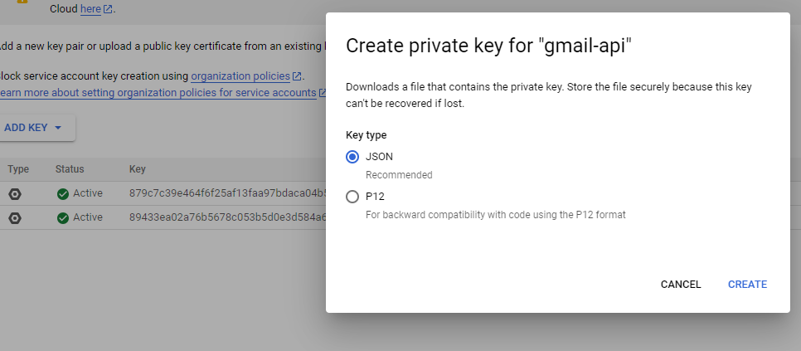Click the green Active checkmark of first key
Image resolution: width=801 pixels, height=351 pixels.
point(63,194)
